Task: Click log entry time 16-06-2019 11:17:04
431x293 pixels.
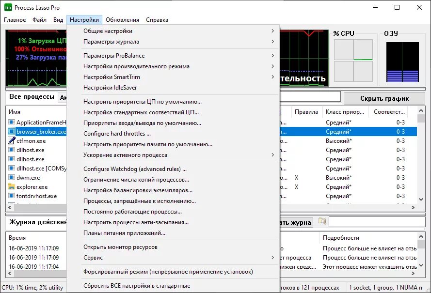Action: pos(33,267)
